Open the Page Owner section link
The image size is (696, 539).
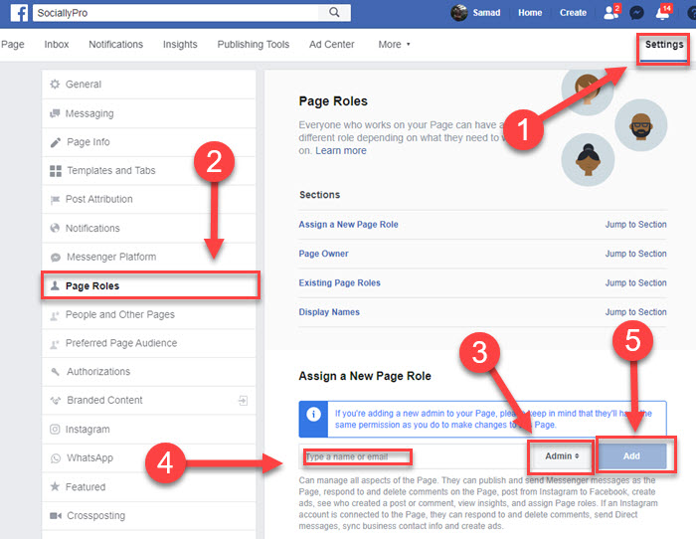click(323, 254)
